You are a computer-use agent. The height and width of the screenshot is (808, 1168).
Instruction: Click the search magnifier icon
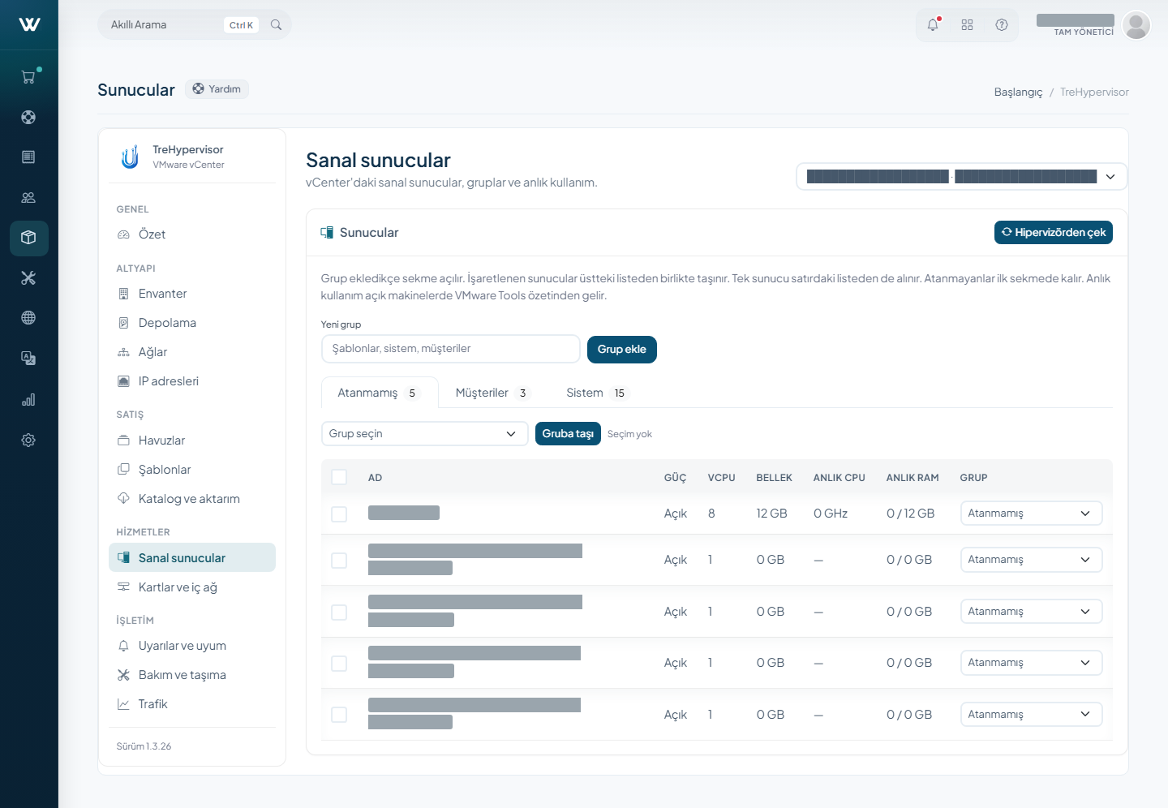click(x=276, y=25)
